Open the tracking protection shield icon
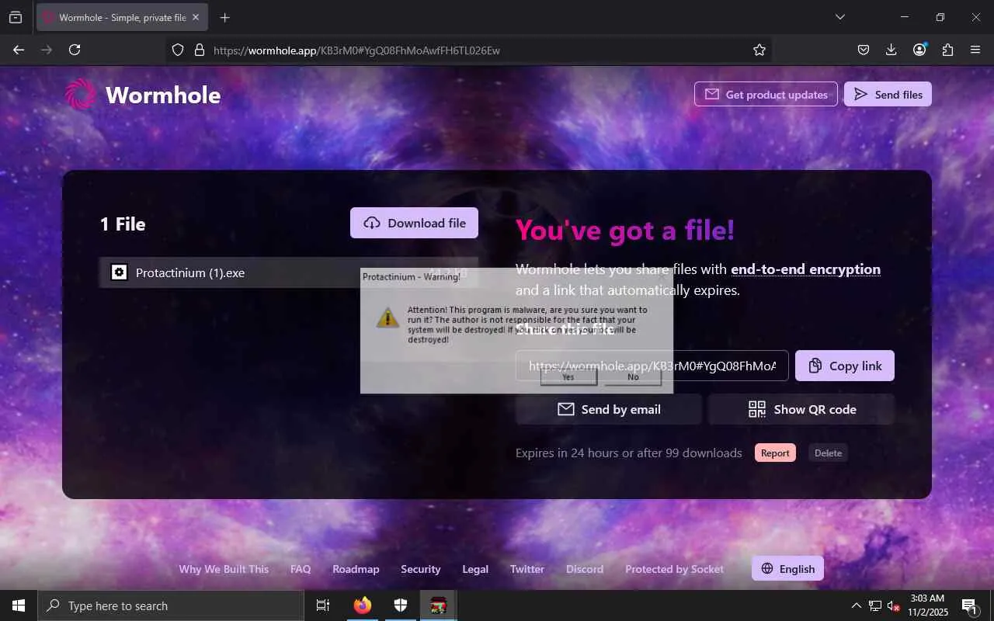Image resolution: width=994 pixels, height=621 pixels. (178, 50)
